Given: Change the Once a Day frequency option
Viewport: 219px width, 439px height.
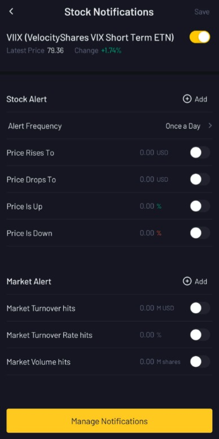Looking at the screenshot, I should tap(183, 126).
